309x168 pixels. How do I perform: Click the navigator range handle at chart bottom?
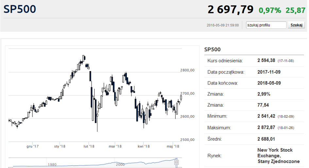point(177,162)
